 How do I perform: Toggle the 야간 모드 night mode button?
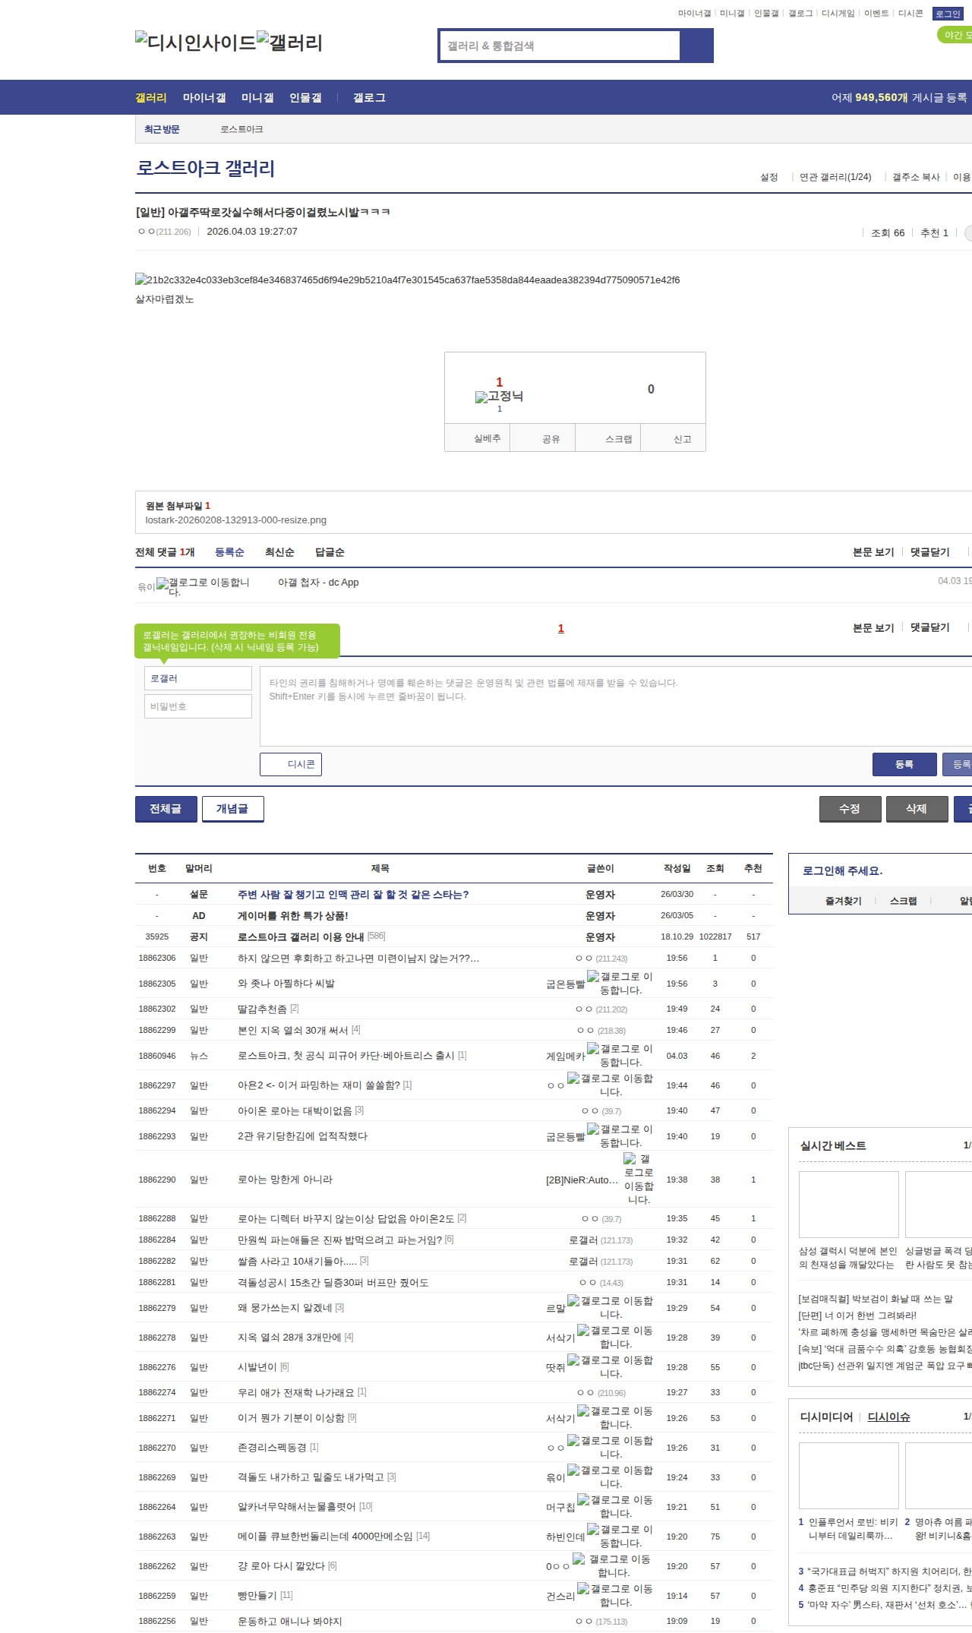pos(955,35)
